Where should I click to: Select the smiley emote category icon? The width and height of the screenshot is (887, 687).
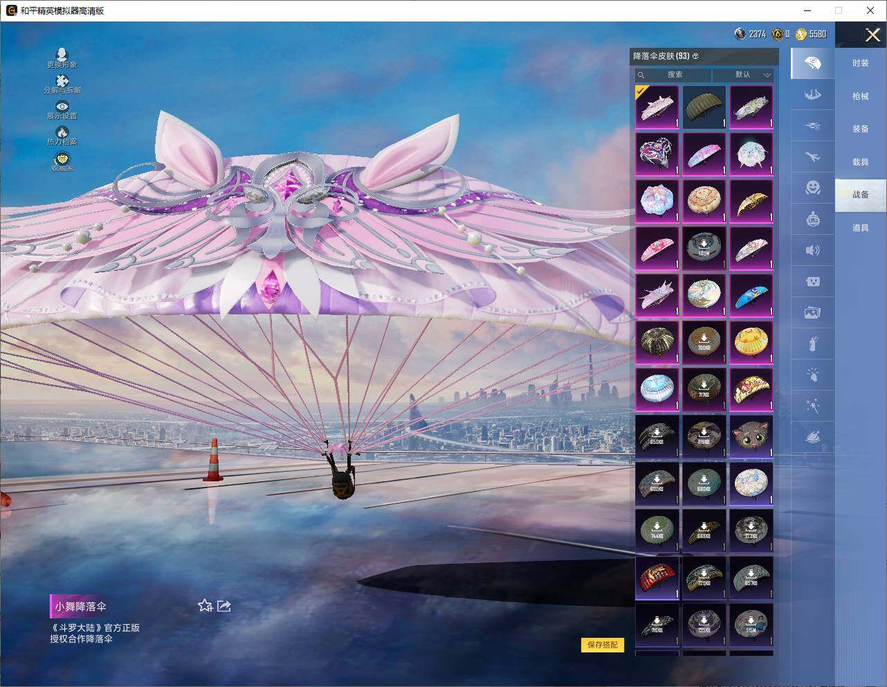[x=812, y=188]
